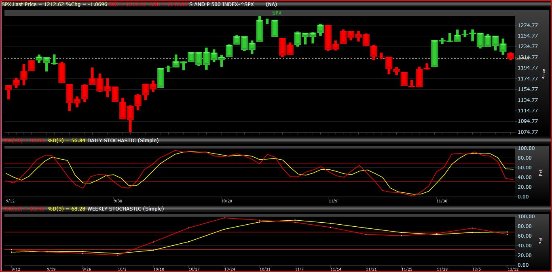The width and height of the screenshot is (552, 272).
Task: Click the 1274.77 price axis label
Action: pos(528,25)
